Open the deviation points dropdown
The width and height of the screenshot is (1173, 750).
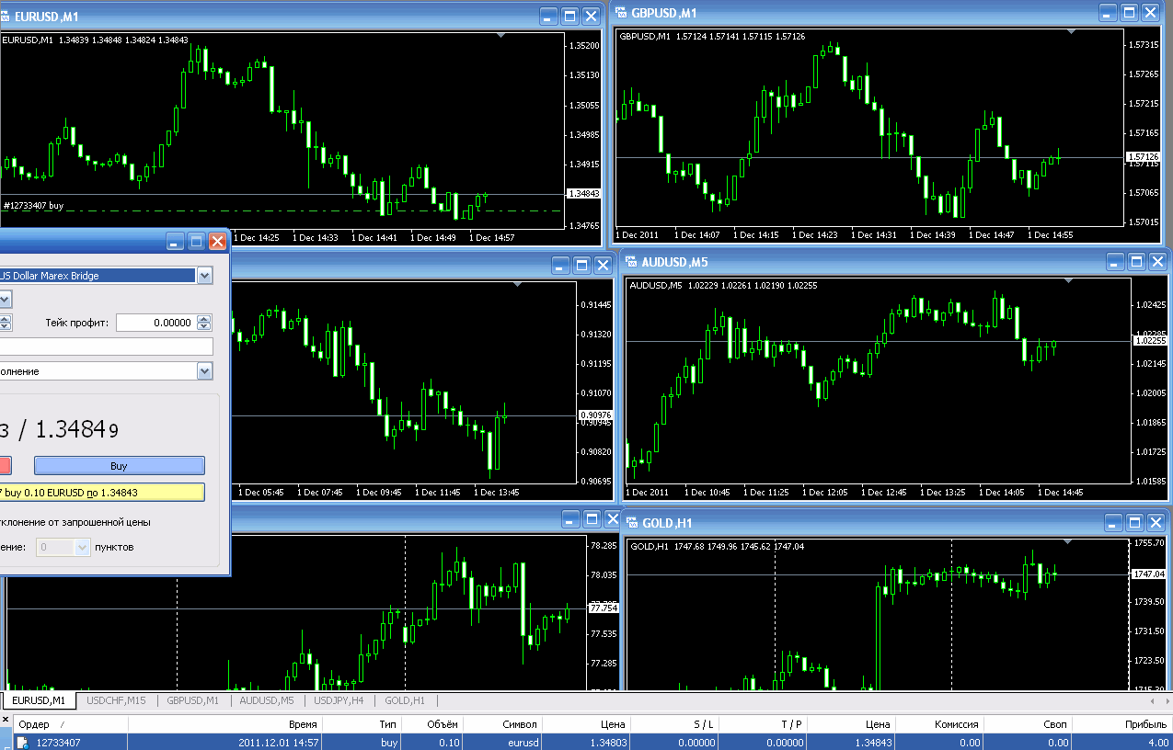[x=82, y=547]
